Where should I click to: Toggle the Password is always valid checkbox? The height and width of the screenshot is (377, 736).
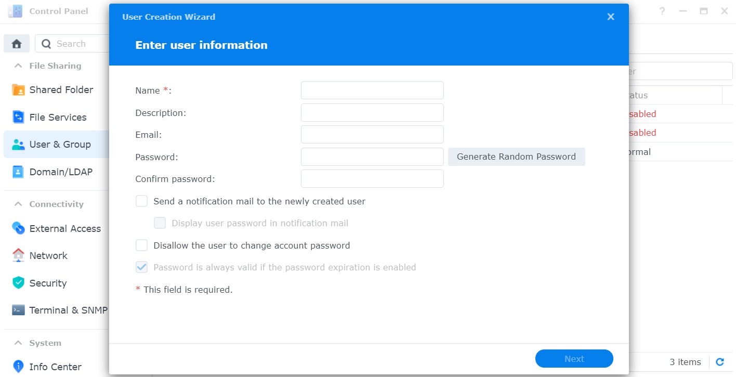coord(141,267)
